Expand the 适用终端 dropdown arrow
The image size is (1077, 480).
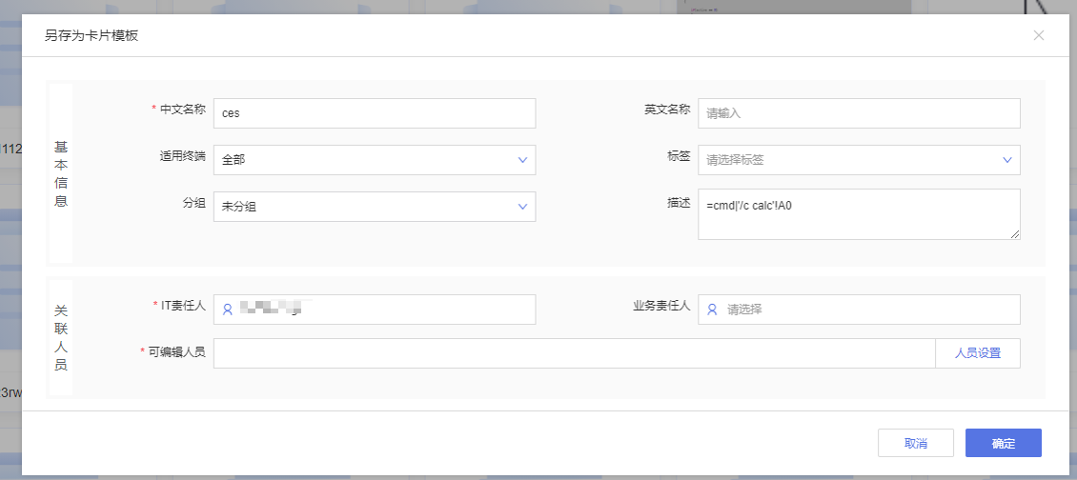click(x=522, y=160)
